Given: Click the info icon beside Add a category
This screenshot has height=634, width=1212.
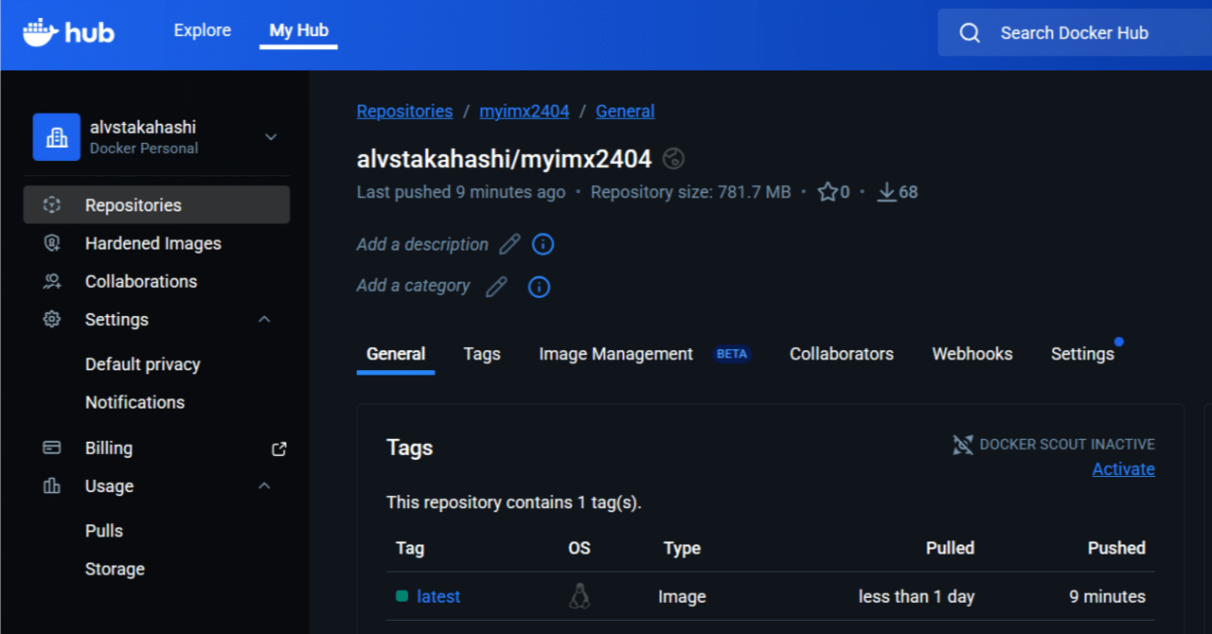Looking at the screenshot, I should pos(539,287).
